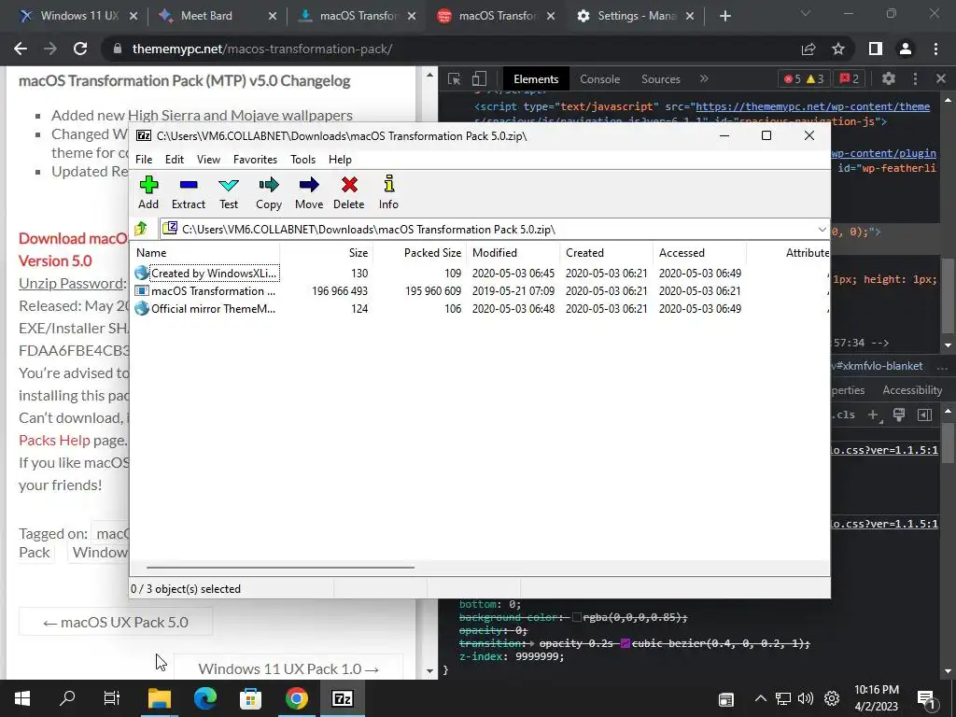
Task: Open File Explorer from taskbar
Action: 160,698
